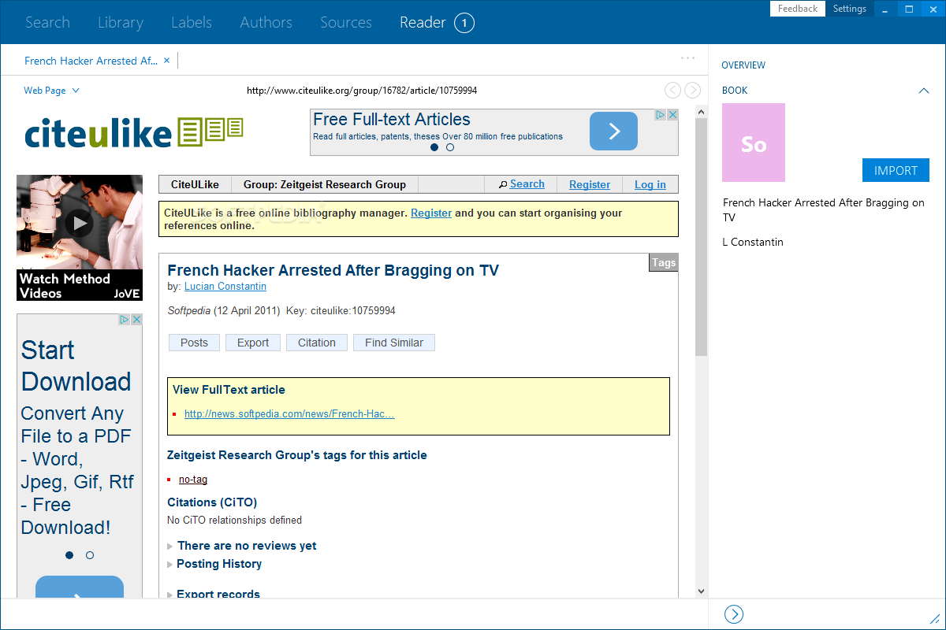Open the three-dot tab options menu
This screenshot has height=630, width=946.
(x=688, y=57)
